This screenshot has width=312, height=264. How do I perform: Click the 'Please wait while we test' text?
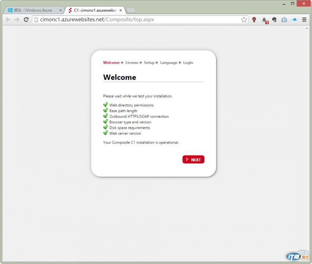138,96
